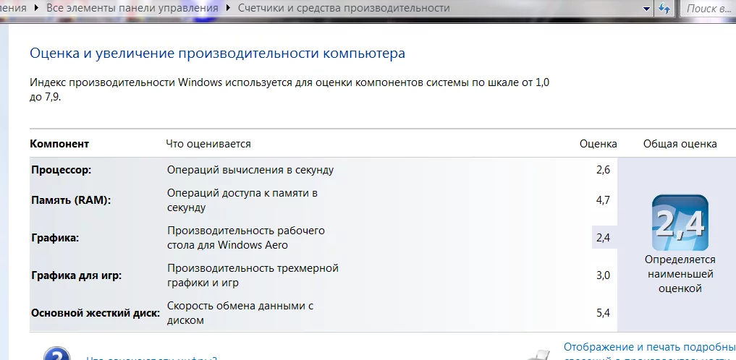This screenshot has height=360, width=736.
Task: Click 'Основной жесткий диск:' label
Action: pos(96,313)
